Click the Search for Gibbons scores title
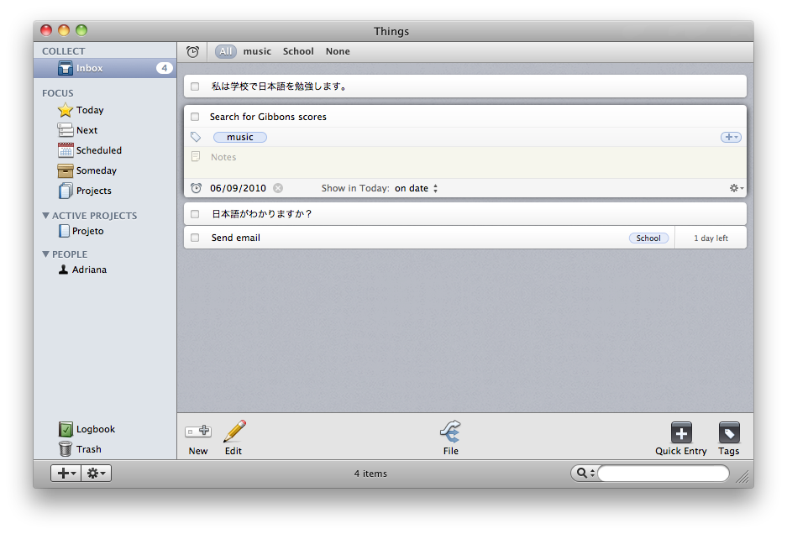The image size is (787, 534). [268, 117]
